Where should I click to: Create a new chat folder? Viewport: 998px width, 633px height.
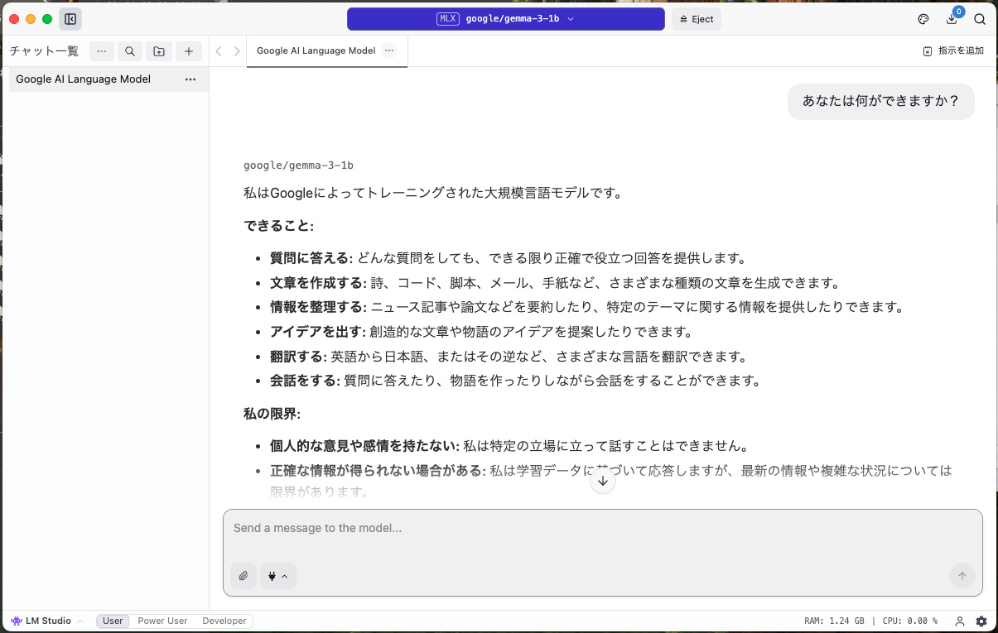point(159,51)
